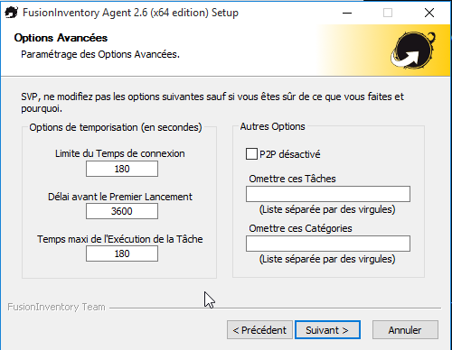
Task: Click the Omettre ces Tâches text box
Action: click(328, 194)
